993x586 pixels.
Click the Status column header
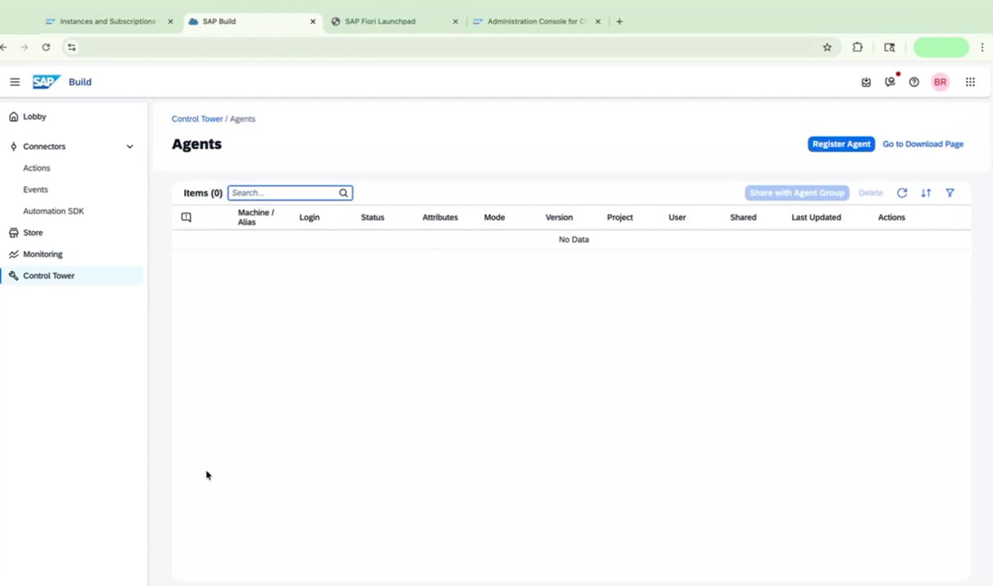tap(373, 218)
